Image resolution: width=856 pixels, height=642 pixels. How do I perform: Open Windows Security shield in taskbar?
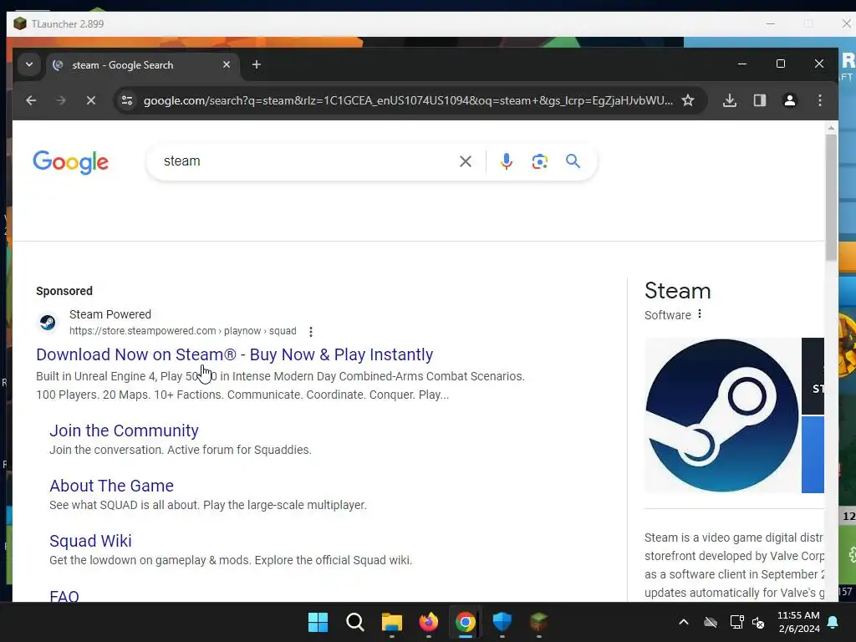(x=502, y=622)
